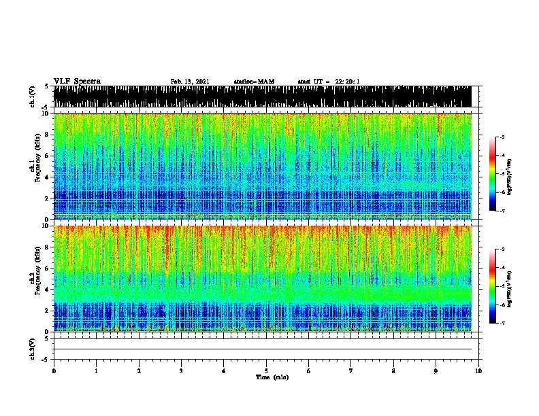Viewport: 539px width, 416px height.
Task: Click the ch.1 colorbar log PSD unit label
Action: (x=510, y=177)
